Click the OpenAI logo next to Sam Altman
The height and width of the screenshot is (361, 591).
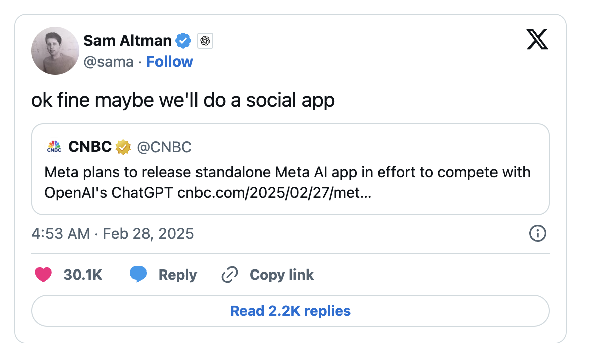pos(204,40)
